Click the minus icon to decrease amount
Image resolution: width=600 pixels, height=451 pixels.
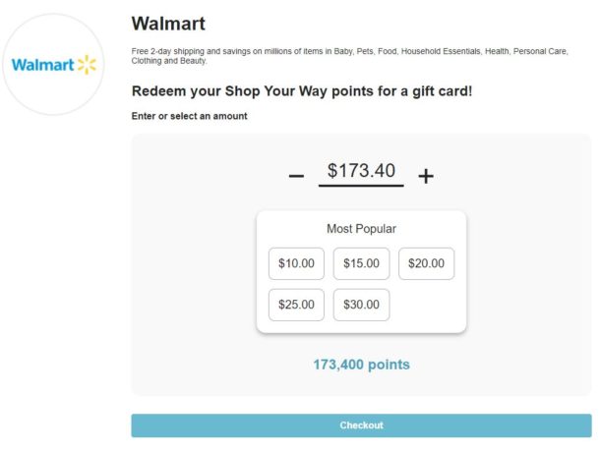pyautogui.click(x=296, y=176)
